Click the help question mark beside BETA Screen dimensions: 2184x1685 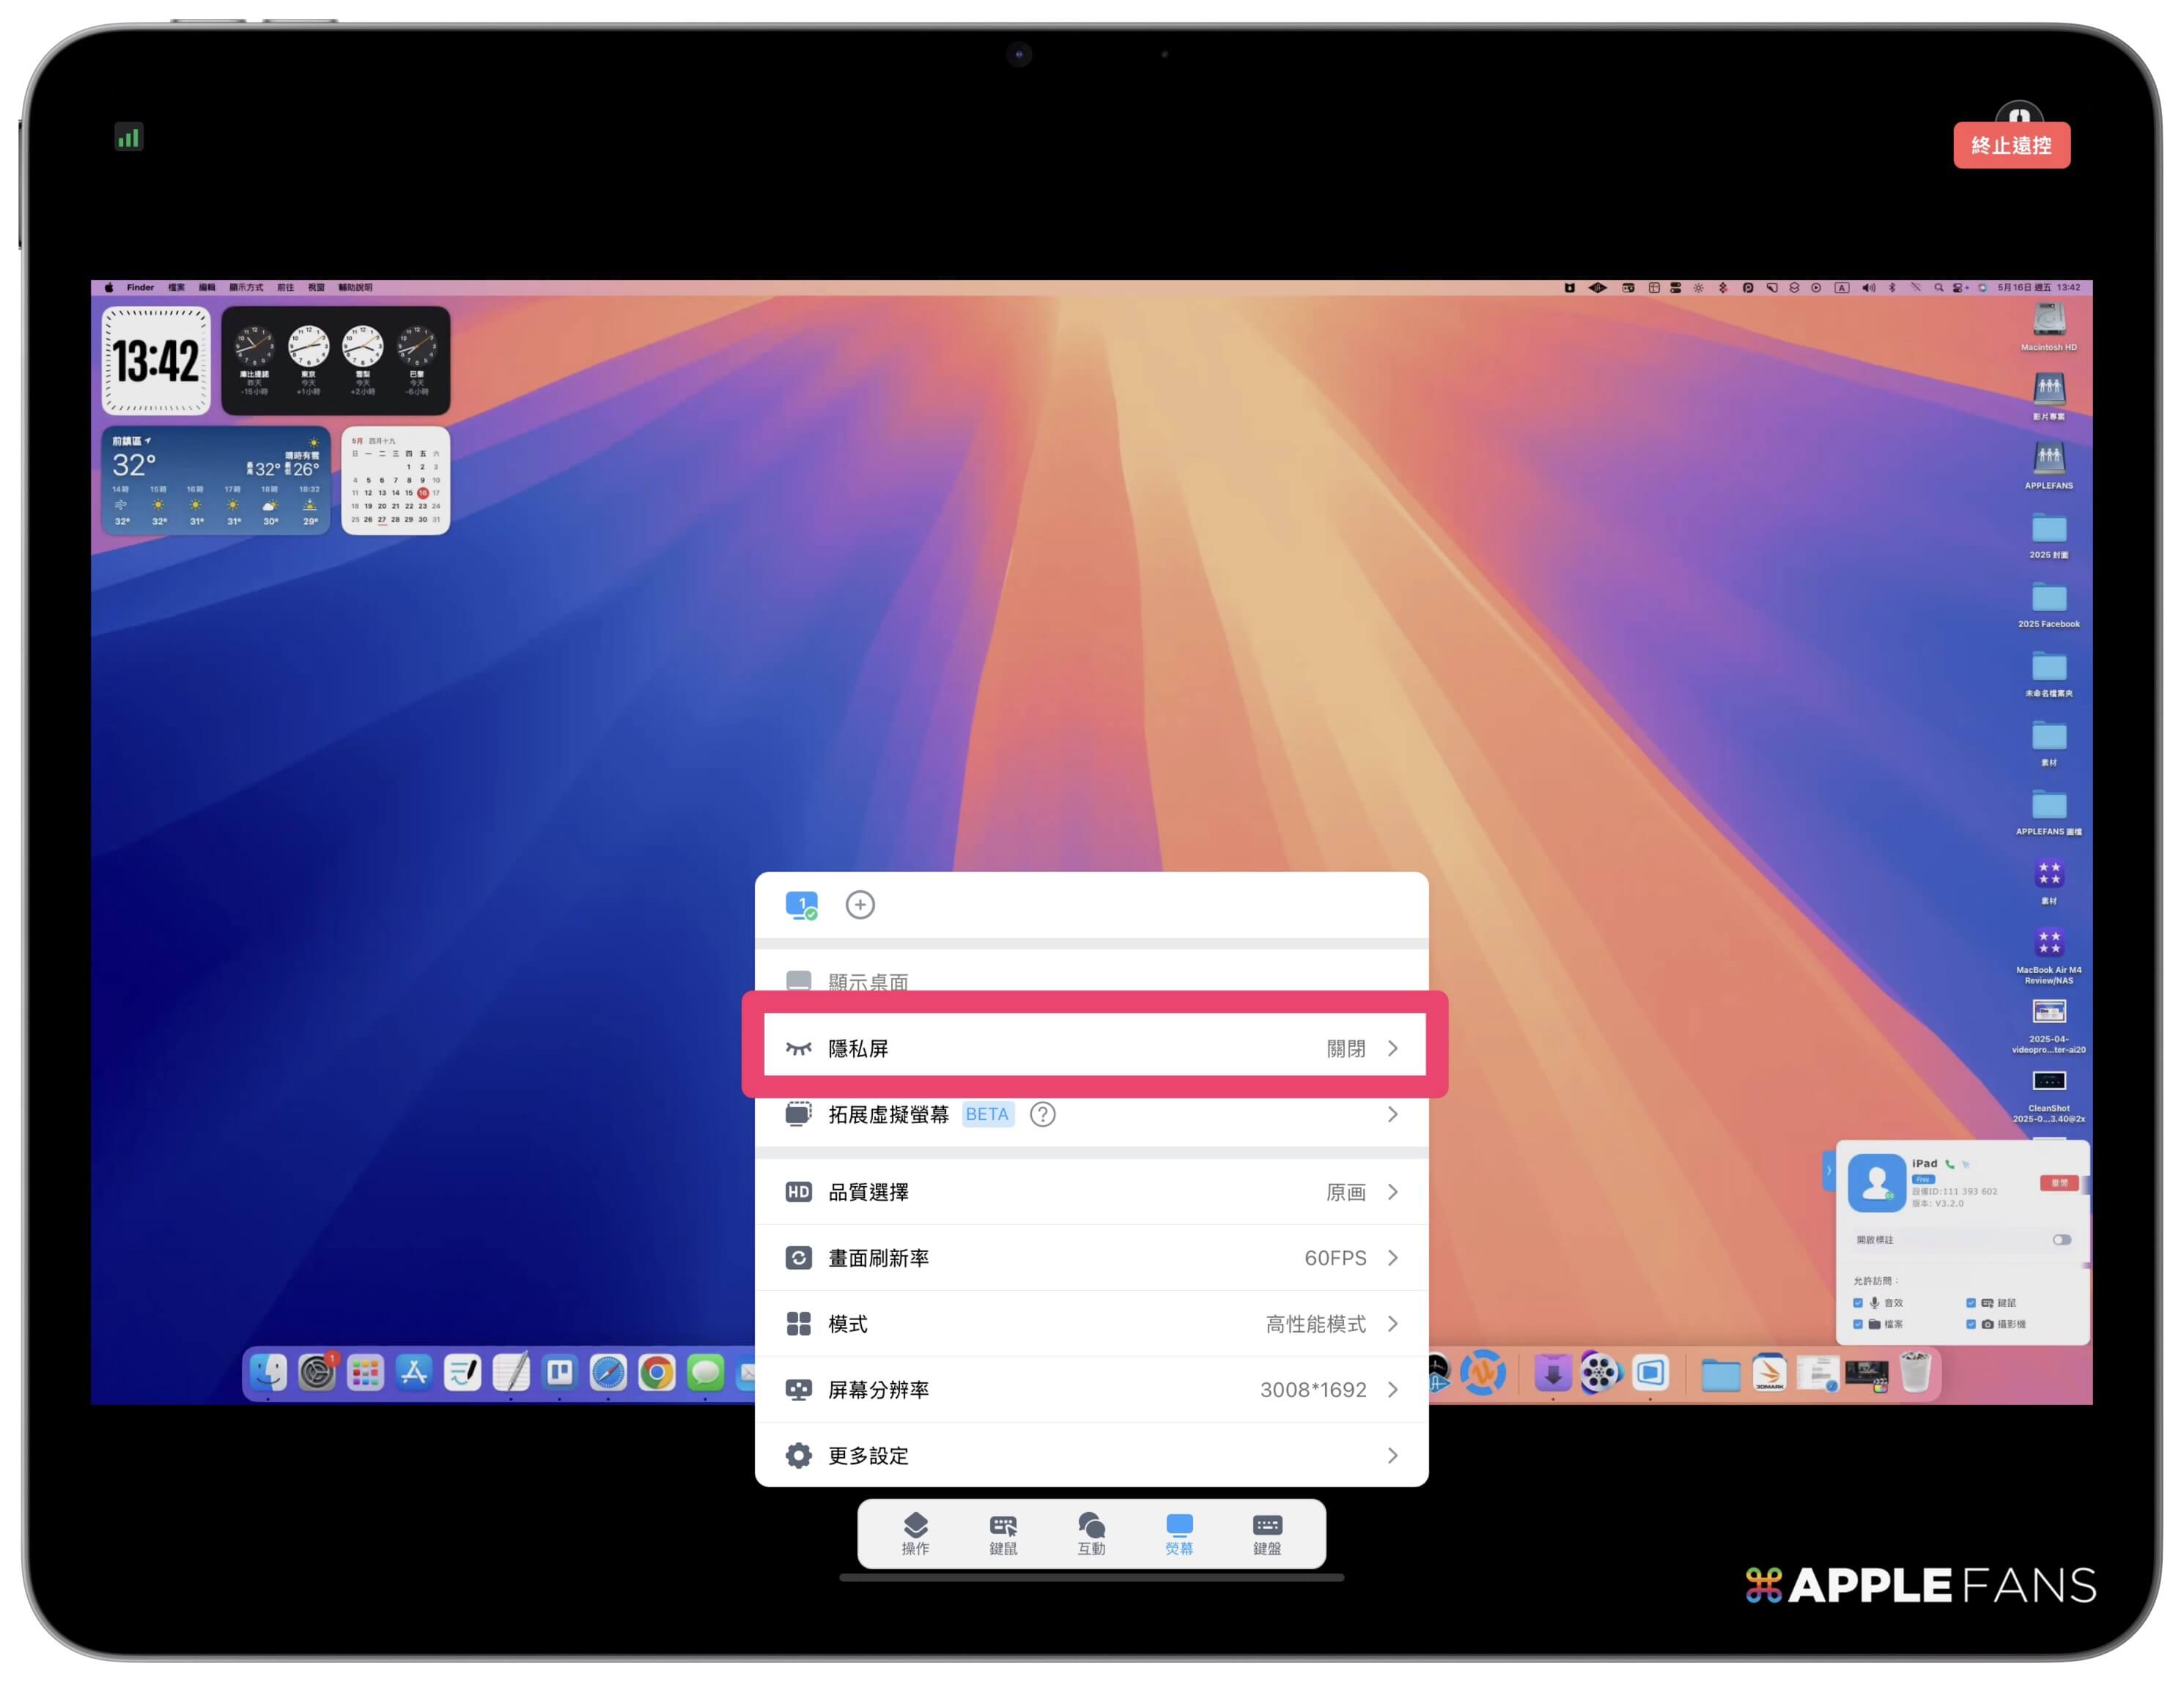coord(1042,1114)
